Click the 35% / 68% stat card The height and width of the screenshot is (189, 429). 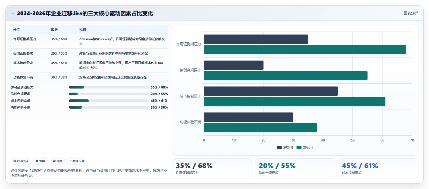click(x=212, y=168)
